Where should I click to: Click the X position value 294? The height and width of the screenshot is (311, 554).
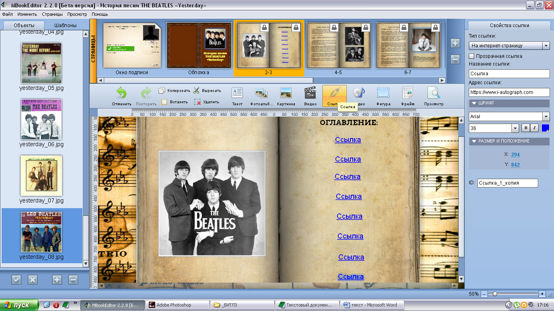[515, 155]
